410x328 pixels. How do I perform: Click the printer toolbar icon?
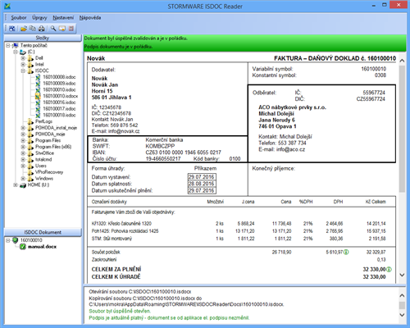click(x=41, y=28)
